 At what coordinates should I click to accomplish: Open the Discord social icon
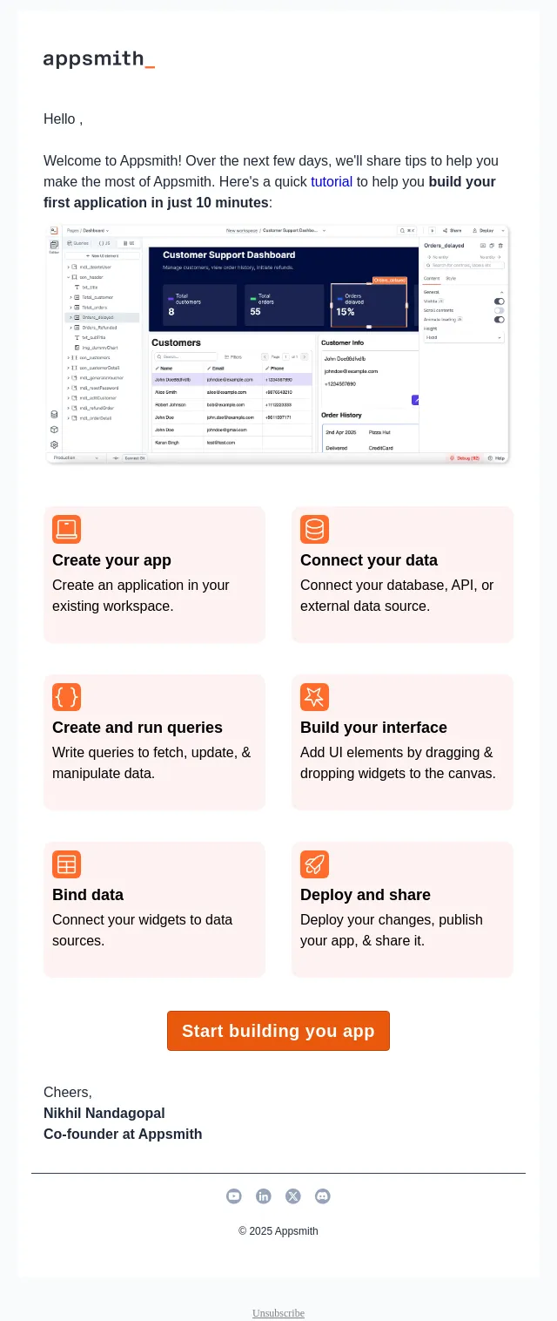323,1196
